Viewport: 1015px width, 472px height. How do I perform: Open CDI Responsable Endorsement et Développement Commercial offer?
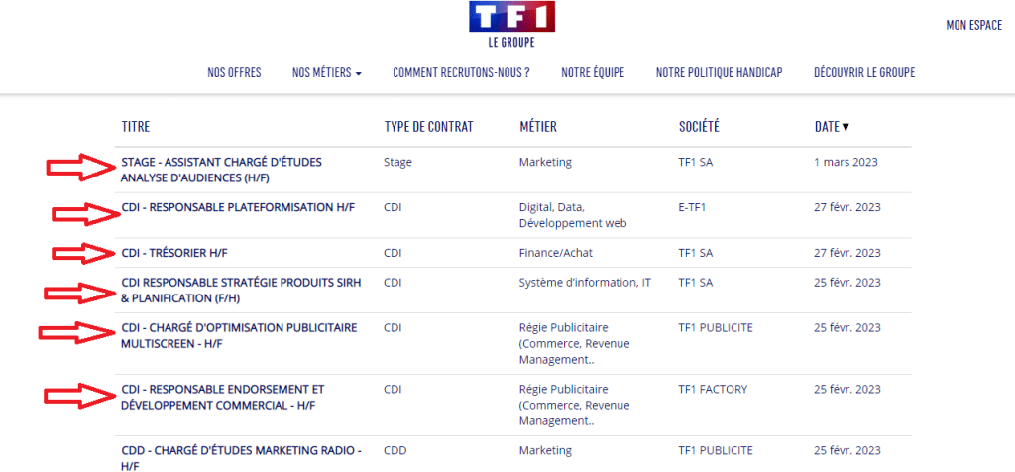click(223, 397)
